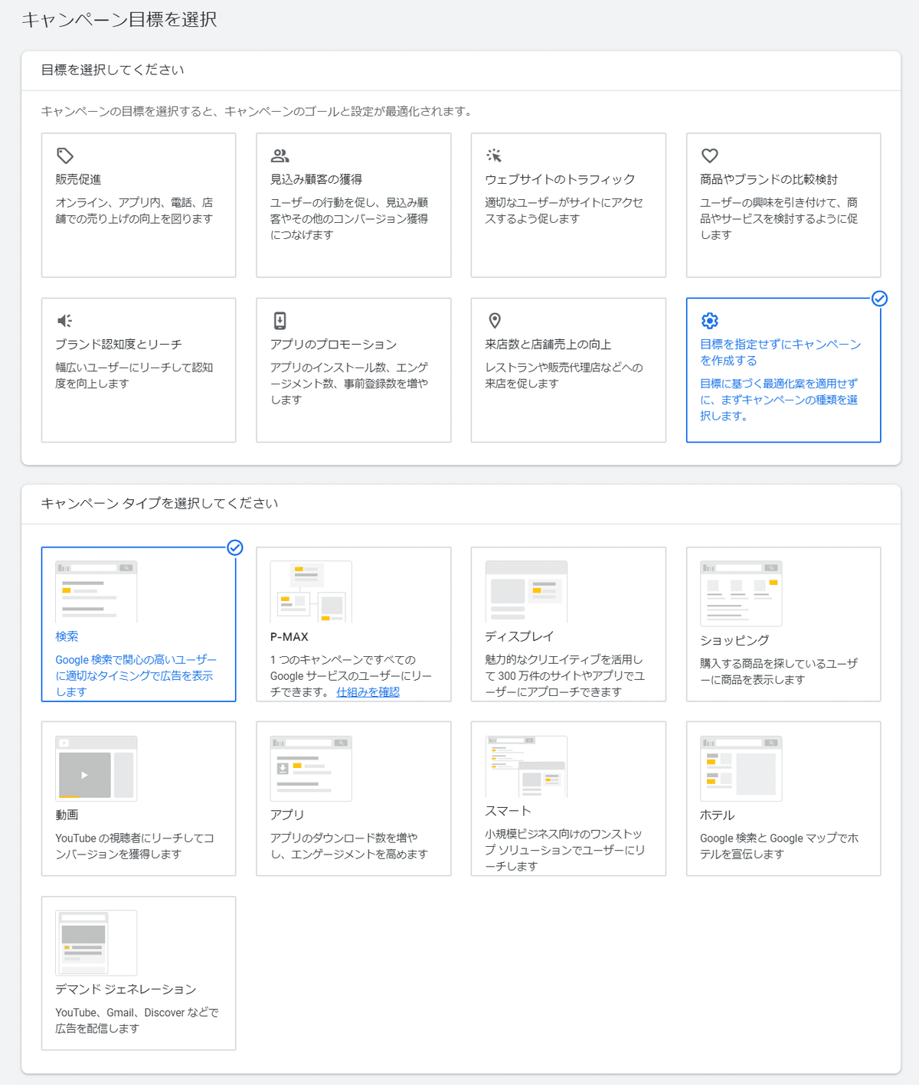Click description 魅力的なクリエイティブを活用し
Screen dimensions: 919x1085
pos(564,675)
